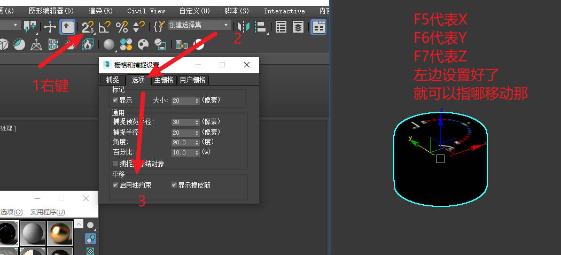Toggle Backlight in the material editor

coord(90,238)
